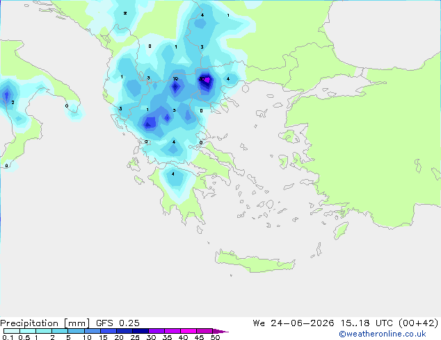
Task: Click the '9' precipitation value on the map
Action: (x=145, y=142)
